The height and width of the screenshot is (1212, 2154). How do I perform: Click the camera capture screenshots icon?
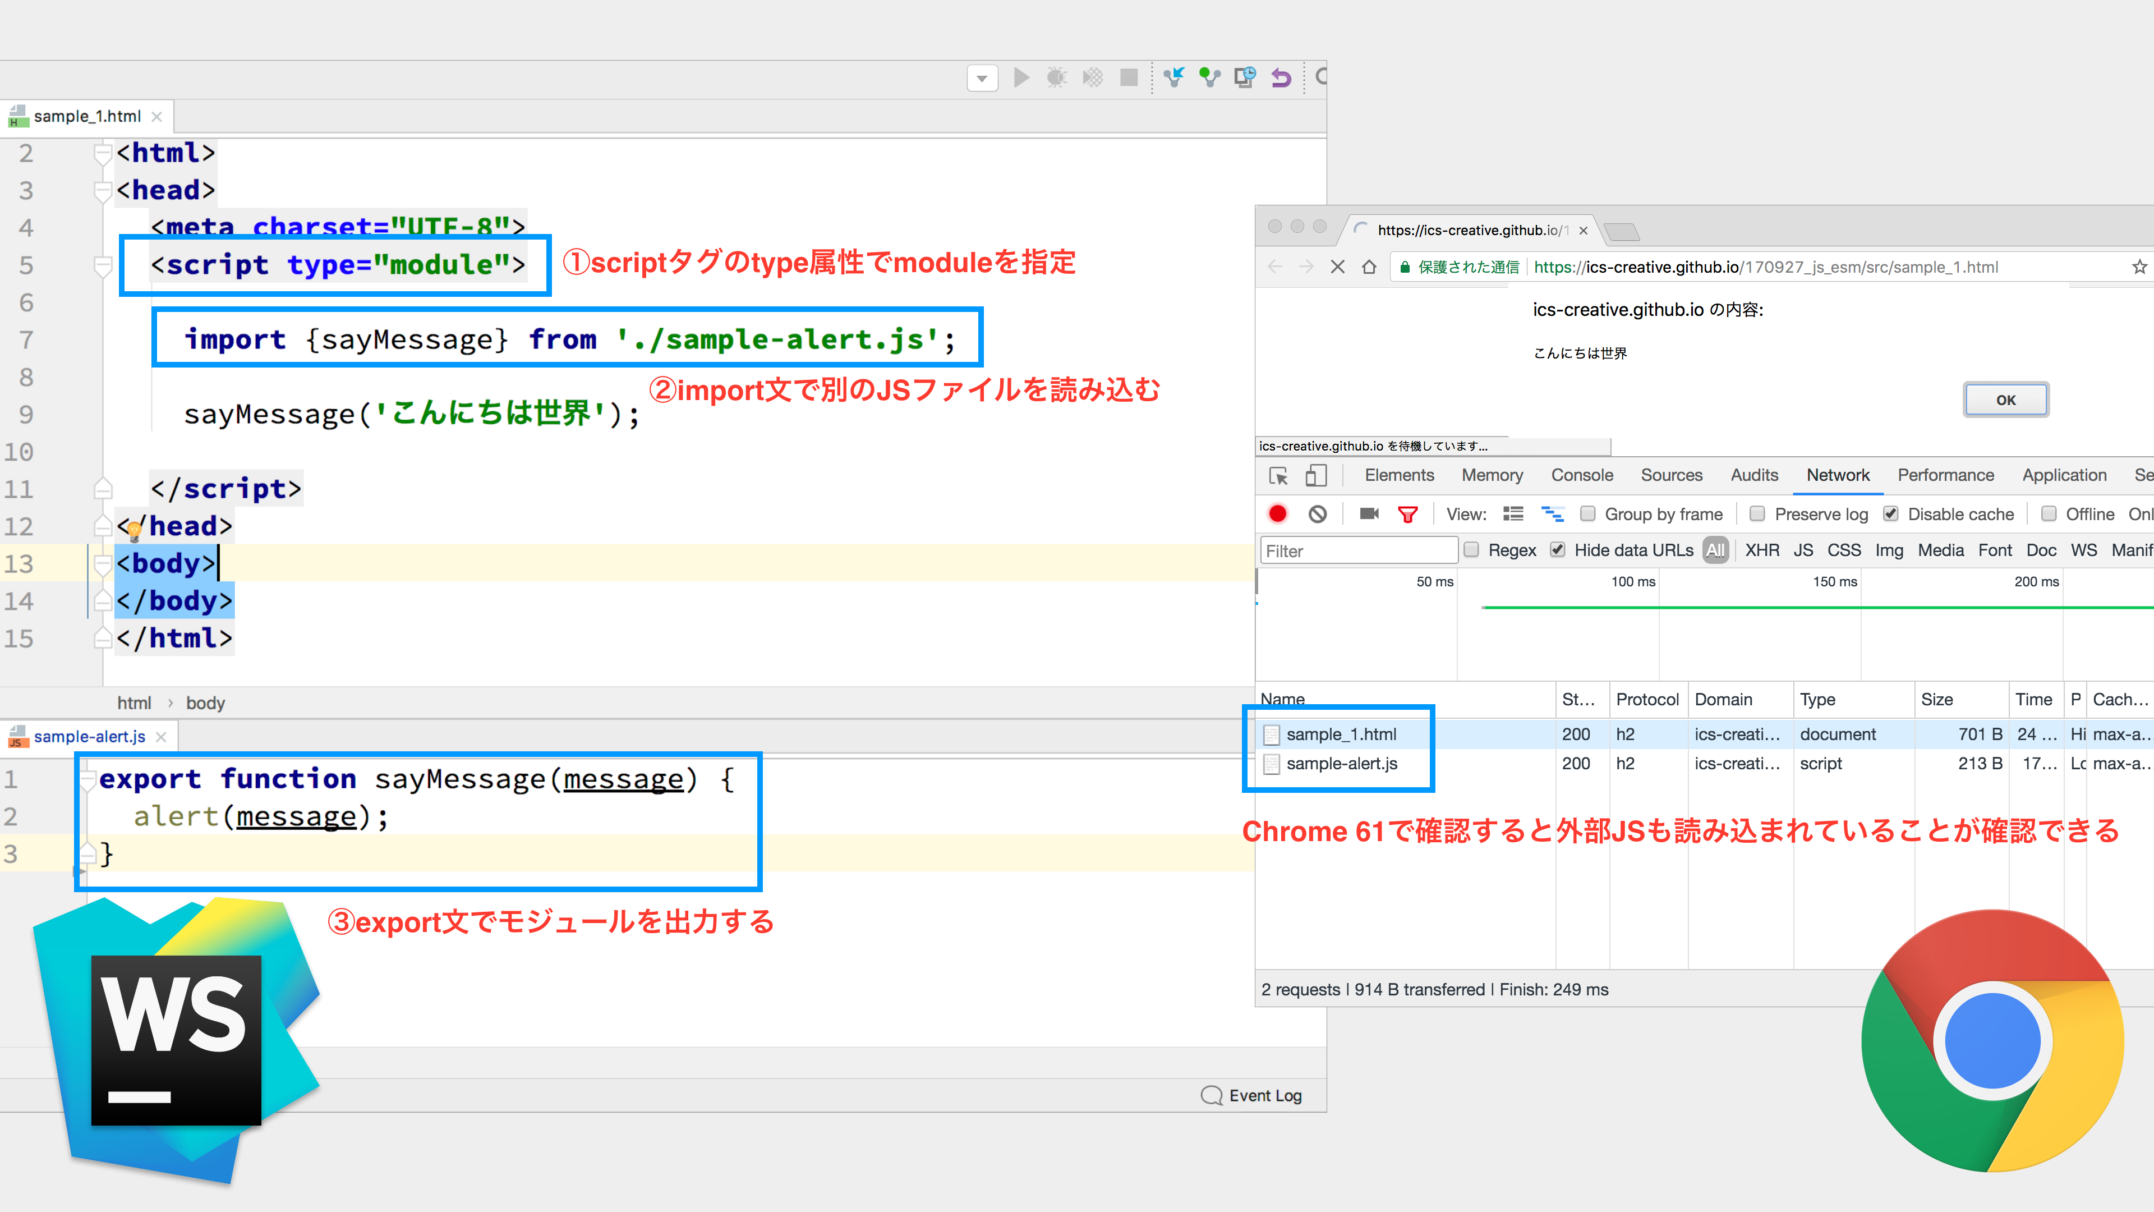(1369, 513)
